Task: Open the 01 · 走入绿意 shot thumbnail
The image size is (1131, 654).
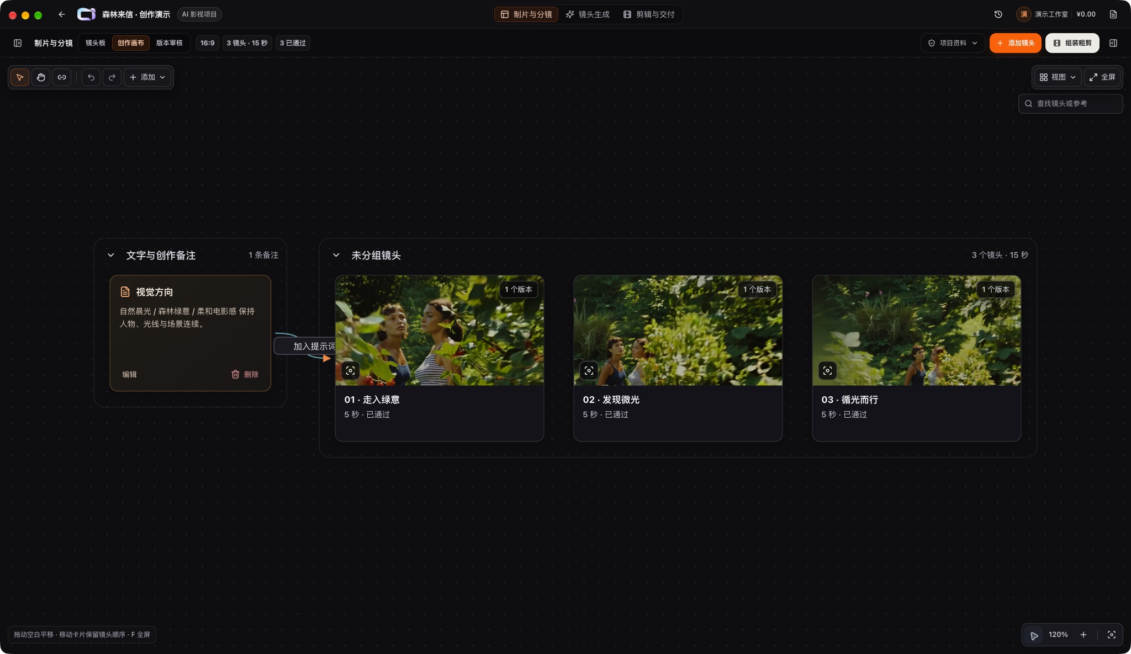Action: point(440,331)
